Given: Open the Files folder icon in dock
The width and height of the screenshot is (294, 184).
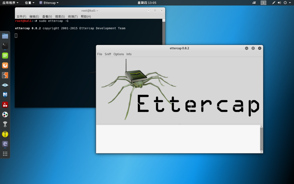Looking at the screenshot, I should pyautogui.click(x=5, y=36).
